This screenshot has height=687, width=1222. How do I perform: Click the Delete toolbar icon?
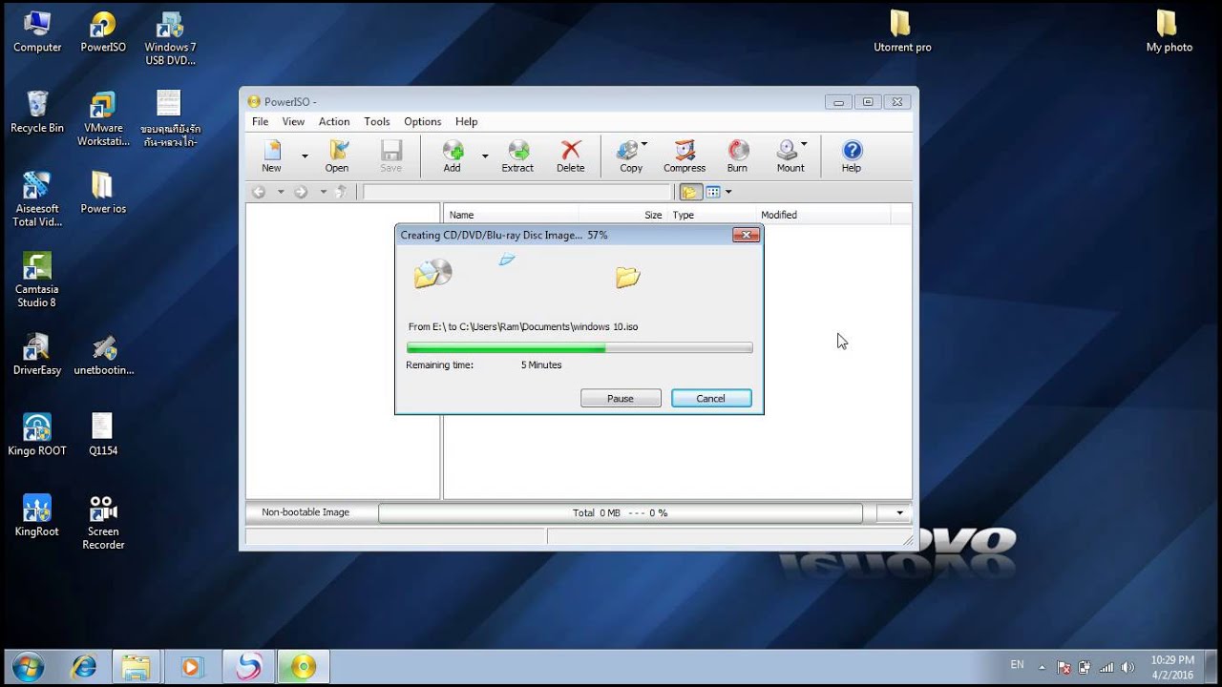(x=571, y=156)
